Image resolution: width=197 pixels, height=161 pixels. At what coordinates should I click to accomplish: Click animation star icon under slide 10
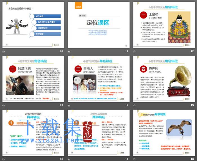(3, 51)
